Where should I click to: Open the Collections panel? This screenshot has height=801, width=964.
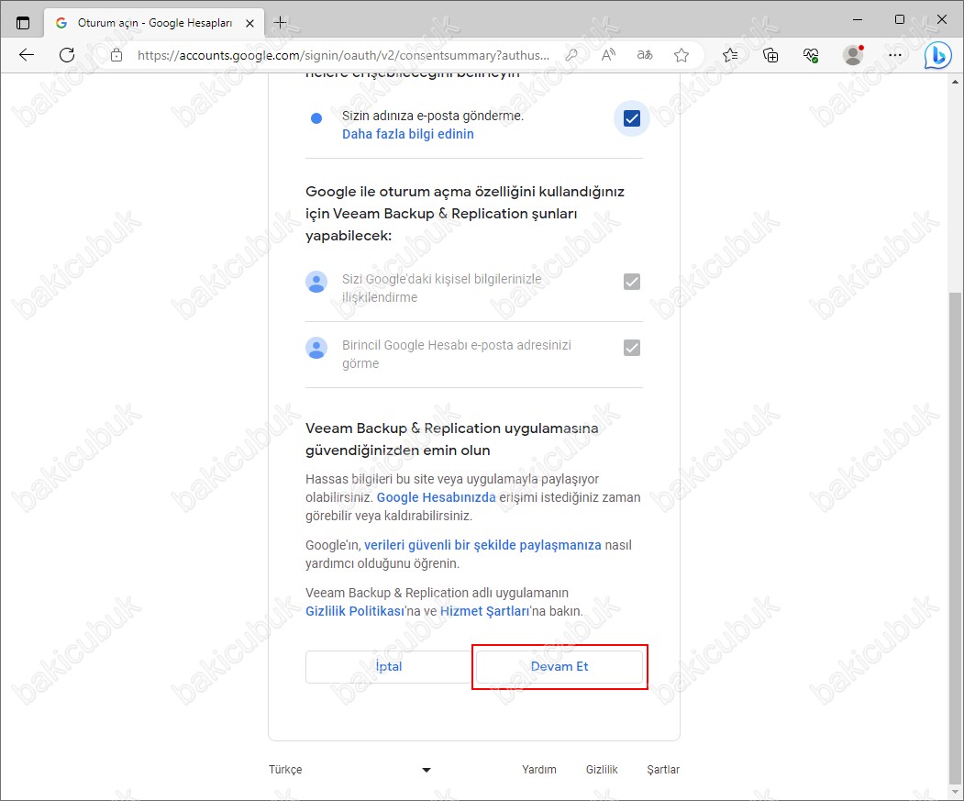[770, 55]
